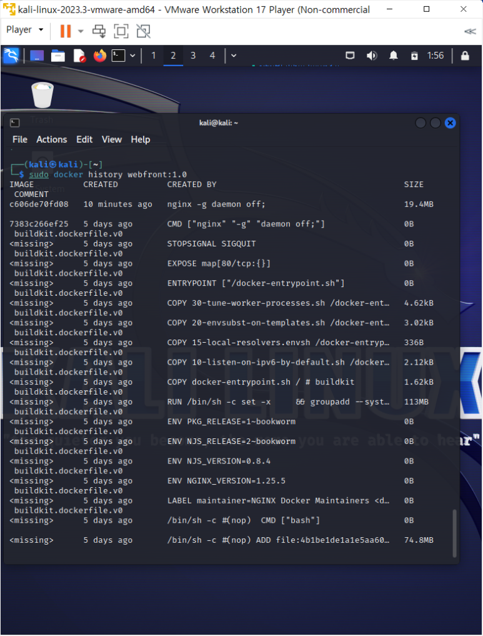This screenshot has height=636, width=483.
Task: Click the 19.4MB size value
Action: (x=419, y=204)
